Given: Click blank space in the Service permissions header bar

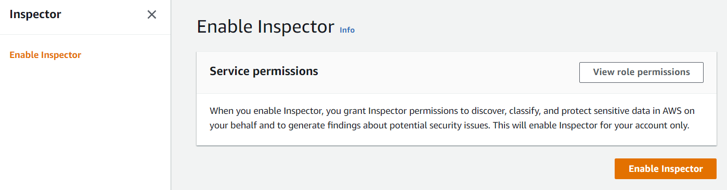Looking at the screenshot, I should 447,72.
